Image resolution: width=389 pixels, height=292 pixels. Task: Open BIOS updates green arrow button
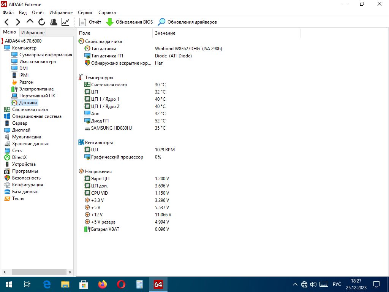click(129, 22)
